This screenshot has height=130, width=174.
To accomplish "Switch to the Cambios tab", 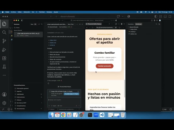I will 130,24.
